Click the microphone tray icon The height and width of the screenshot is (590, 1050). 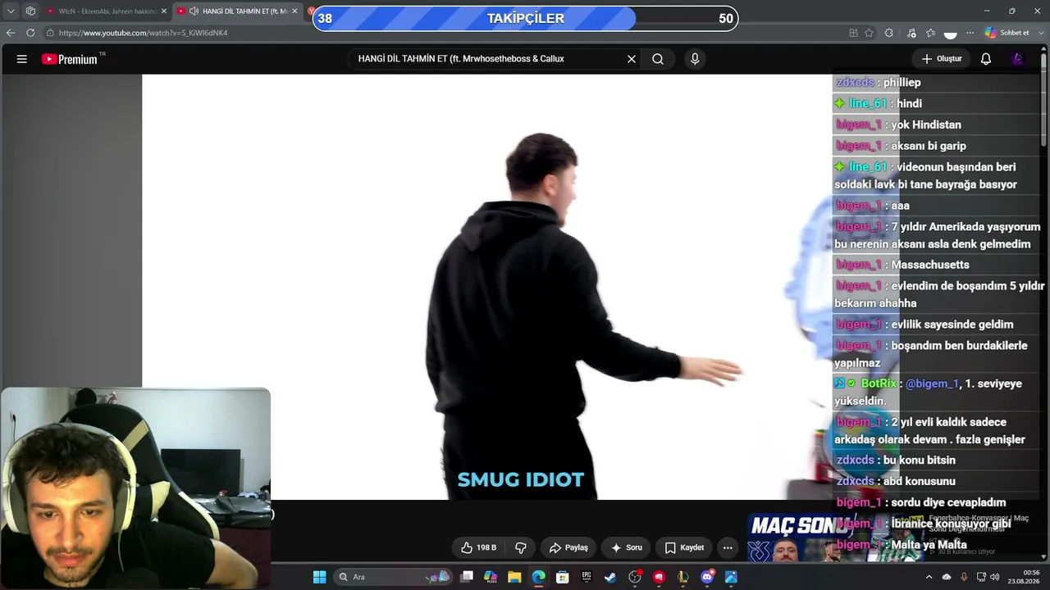tap(964, 577)
